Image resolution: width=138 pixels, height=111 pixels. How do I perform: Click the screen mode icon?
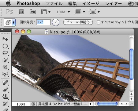coord(93,12)
